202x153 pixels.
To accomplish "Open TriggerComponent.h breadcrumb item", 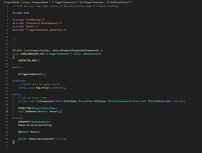I will [x=66, y=2].
